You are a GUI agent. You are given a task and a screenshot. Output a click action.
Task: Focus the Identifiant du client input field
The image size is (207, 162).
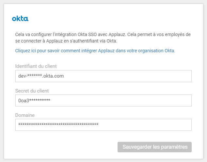pos(103,76)
